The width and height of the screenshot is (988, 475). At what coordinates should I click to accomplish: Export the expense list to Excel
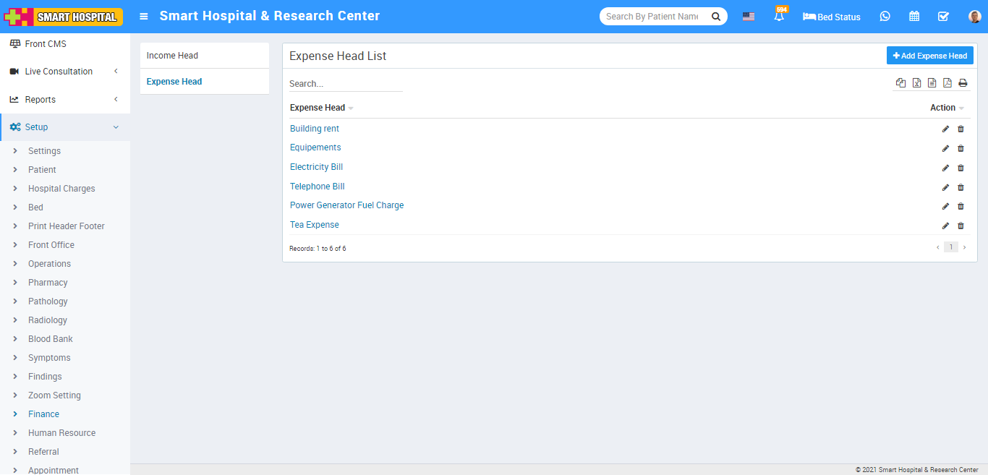point(916,83)
